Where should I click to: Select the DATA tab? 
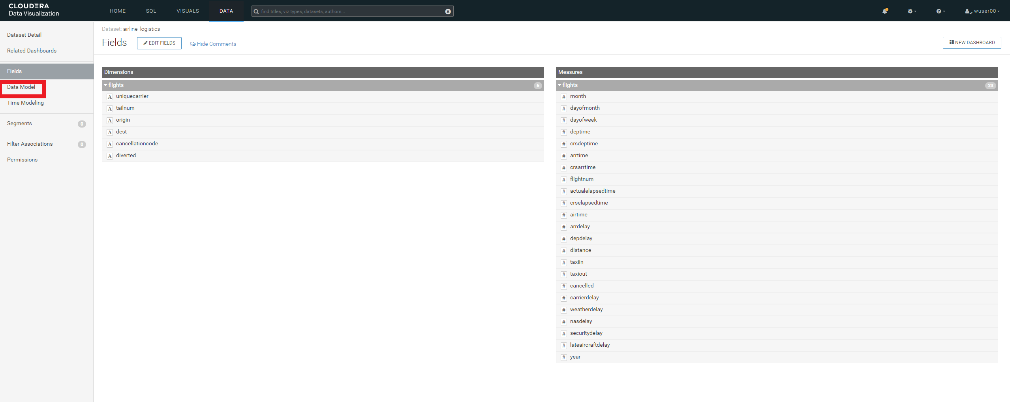(226, 11)
